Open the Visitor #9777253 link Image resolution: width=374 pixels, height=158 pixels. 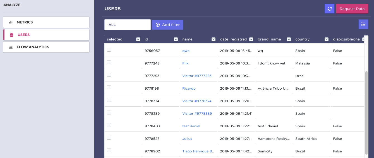(x=197, y=76)
